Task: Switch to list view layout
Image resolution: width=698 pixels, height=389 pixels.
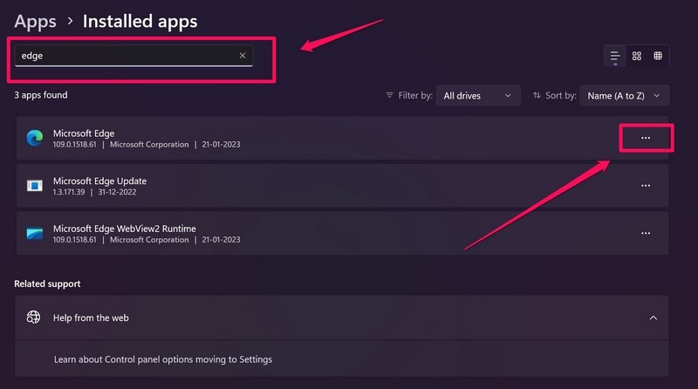Action: [x=615, y=56]
